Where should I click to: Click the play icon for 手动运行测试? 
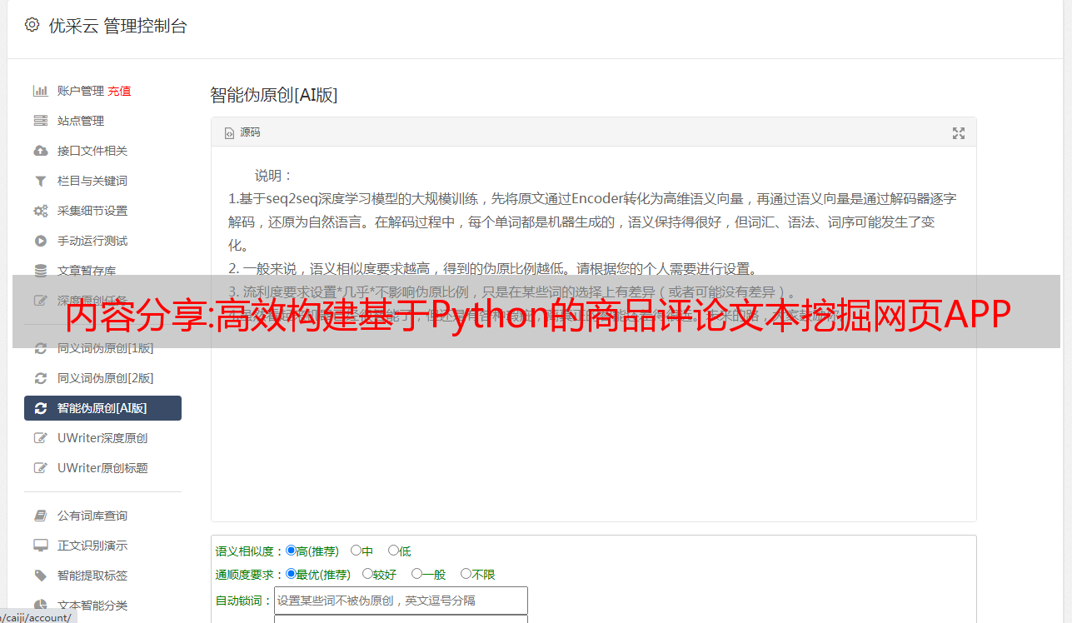pyautogui.click(x=40, y=241)
